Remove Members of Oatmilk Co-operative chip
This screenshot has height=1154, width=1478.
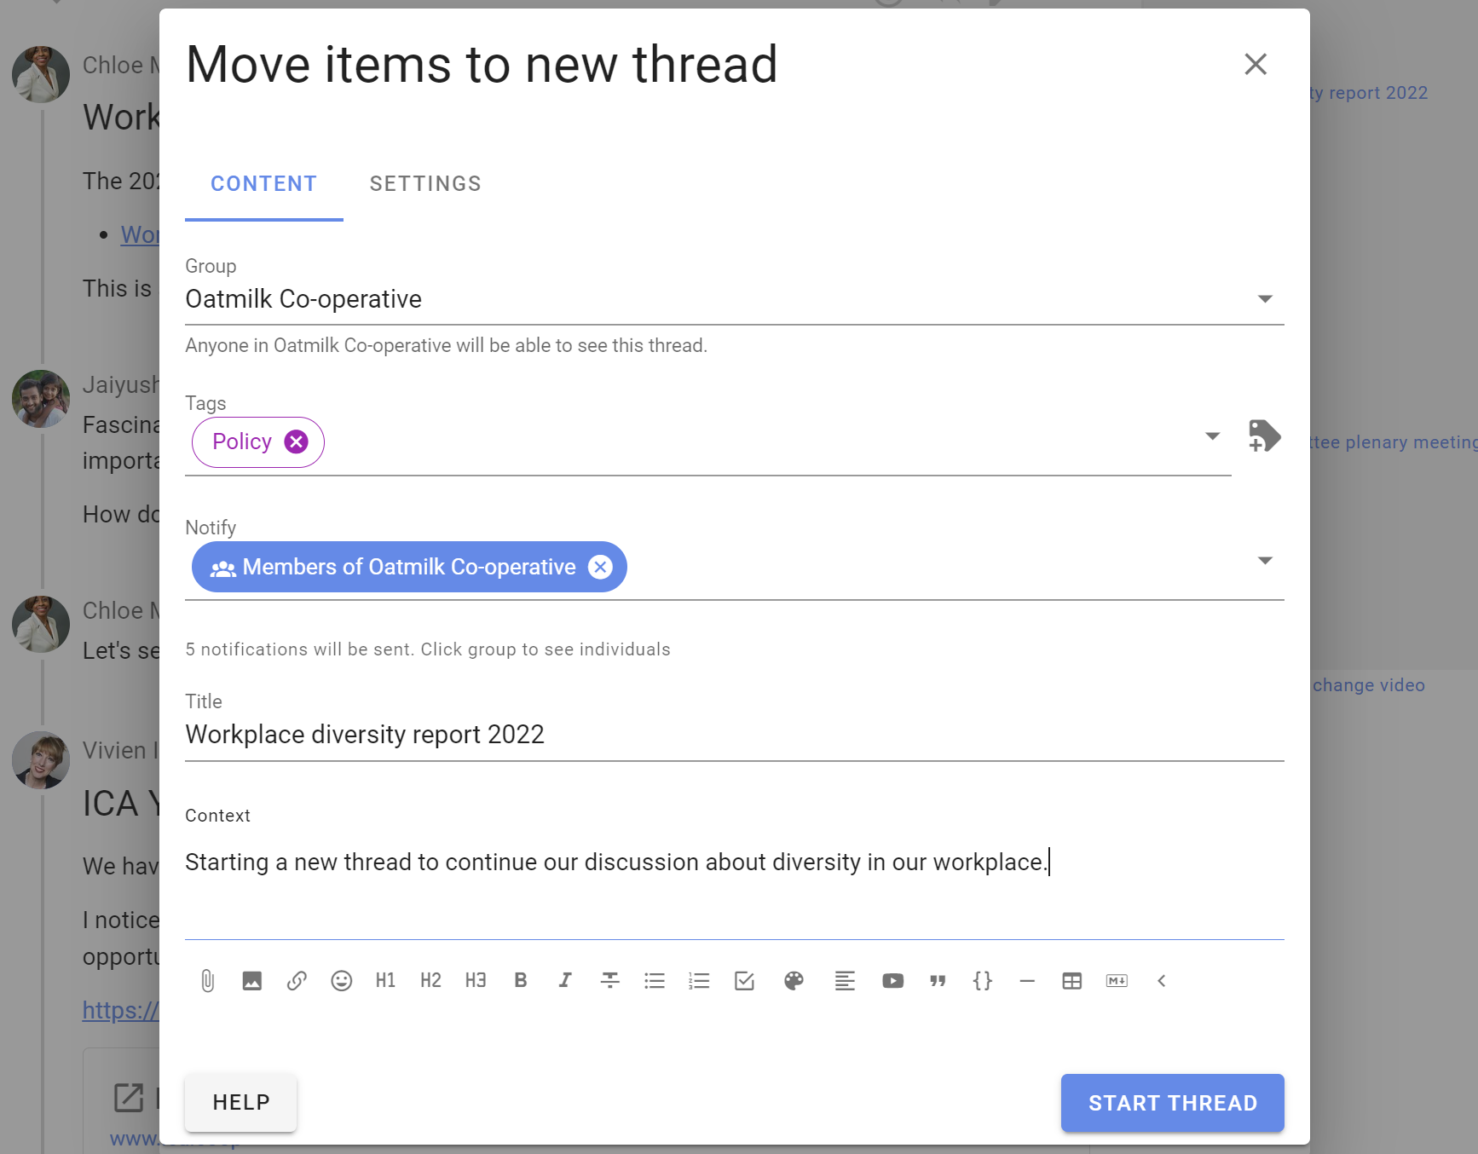(x=600, y=567)
